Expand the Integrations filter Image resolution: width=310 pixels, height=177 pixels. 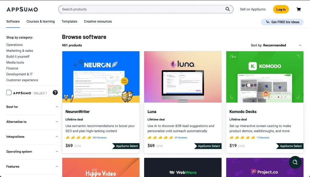point(32,137)
